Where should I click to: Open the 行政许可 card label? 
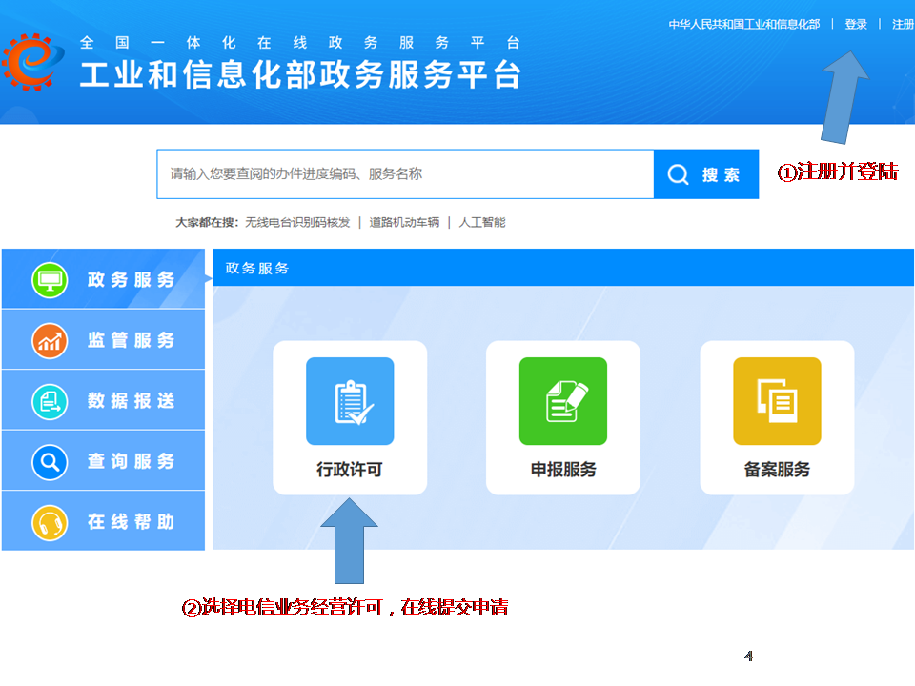coord(350,470)
